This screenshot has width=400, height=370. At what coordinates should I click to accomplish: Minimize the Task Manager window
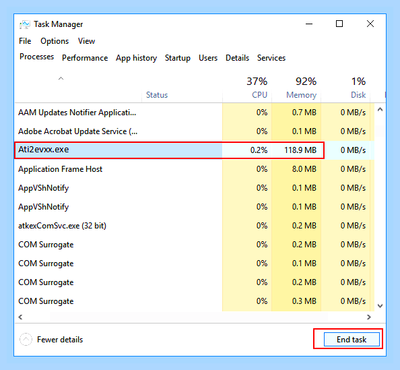(x=309, y=24)
